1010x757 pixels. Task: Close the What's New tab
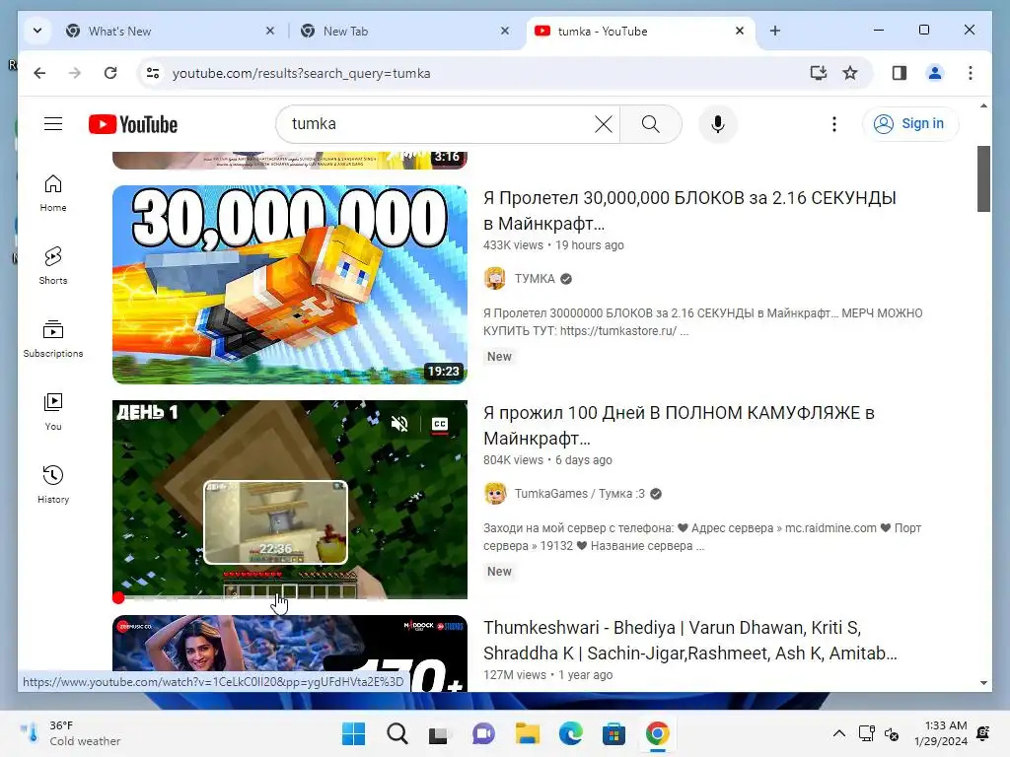pos(270,31)
